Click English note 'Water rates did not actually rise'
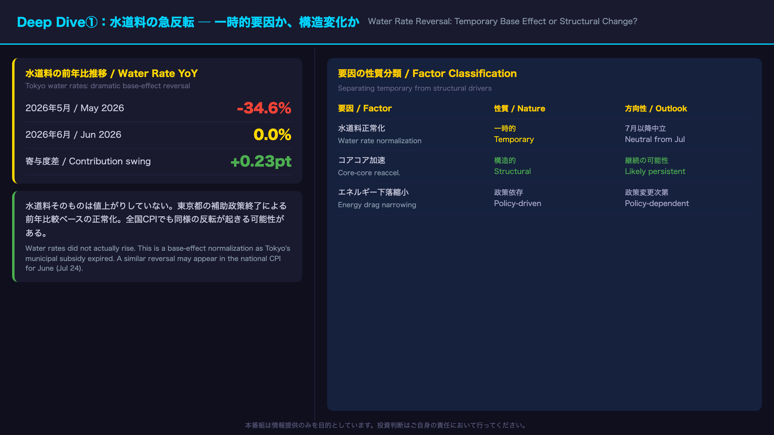This screenshot has height=435, width=774. click(158, 258)
